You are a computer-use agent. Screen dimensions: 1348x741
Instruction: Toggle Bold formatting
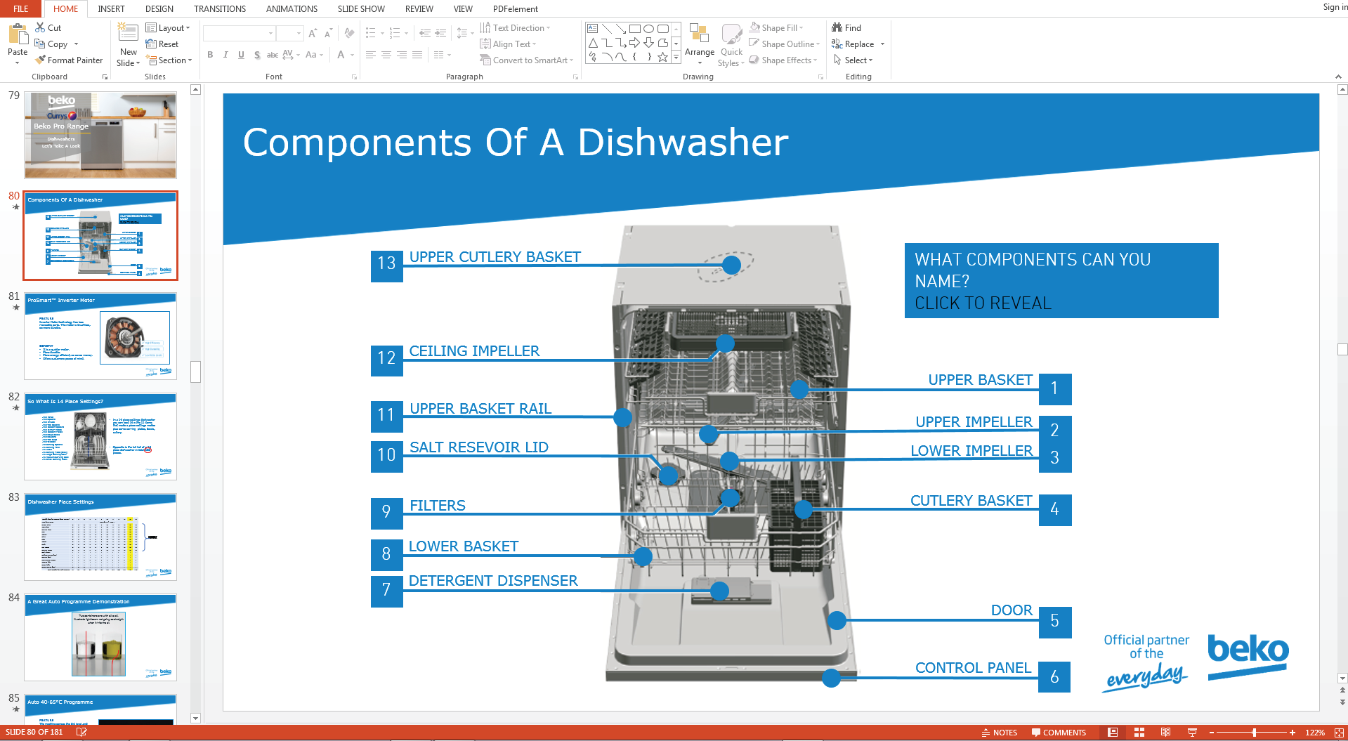pos(210,55)
